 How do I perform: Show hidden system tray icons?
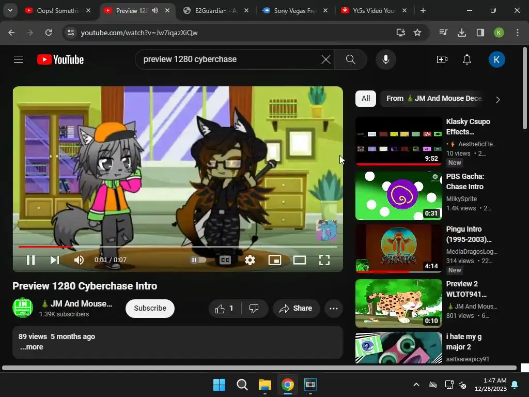[x=416, y=385]
